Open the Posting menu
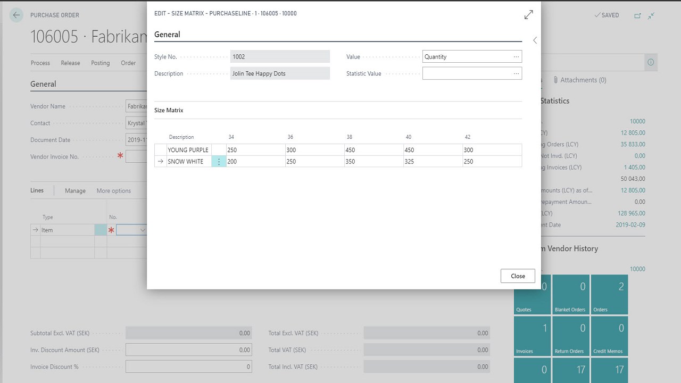The image size is (681, 383). tap(100, 63)
